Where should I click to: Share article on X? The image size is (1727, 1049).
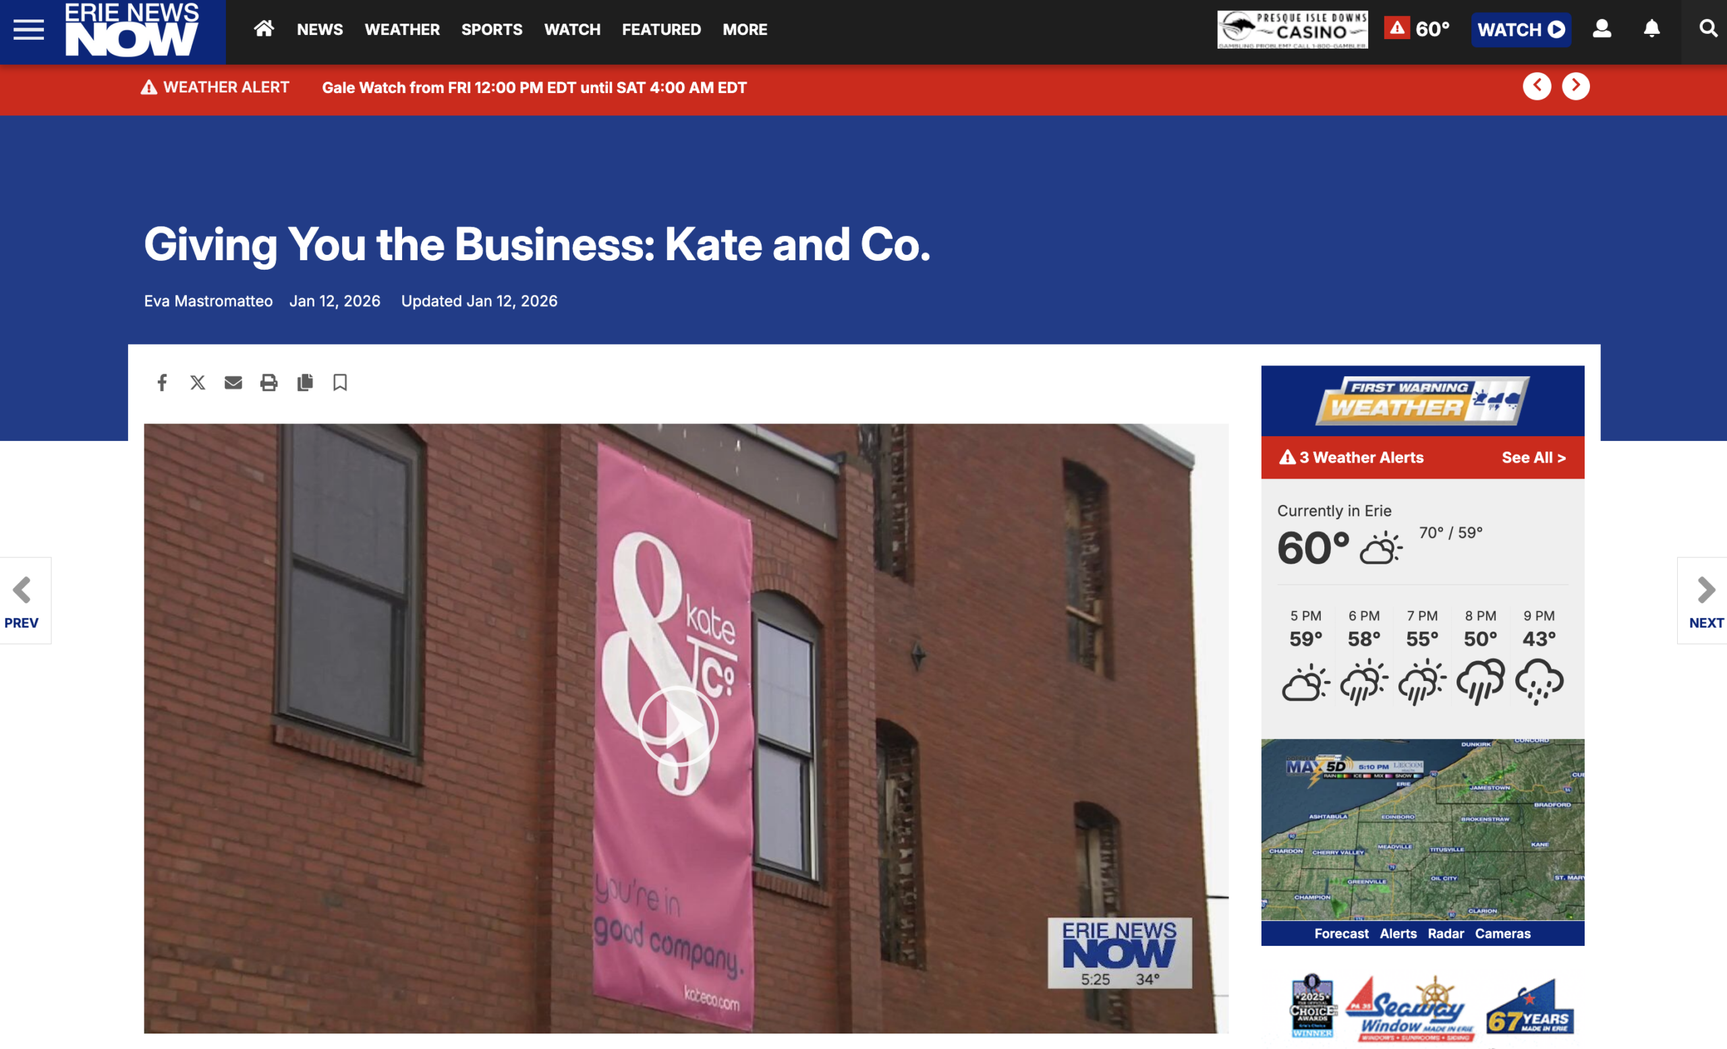pyautogui.click(x=198, y=382)
